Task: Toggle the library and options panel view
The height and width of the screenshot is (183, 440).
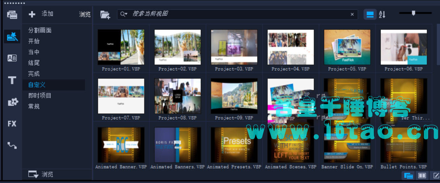Action: click(x=409, y=176)
